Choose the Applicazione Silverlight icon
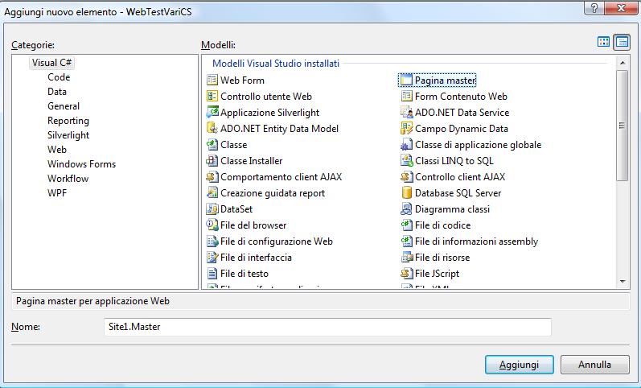This screenshot has width=641, height=388. [x=212, y=112]
